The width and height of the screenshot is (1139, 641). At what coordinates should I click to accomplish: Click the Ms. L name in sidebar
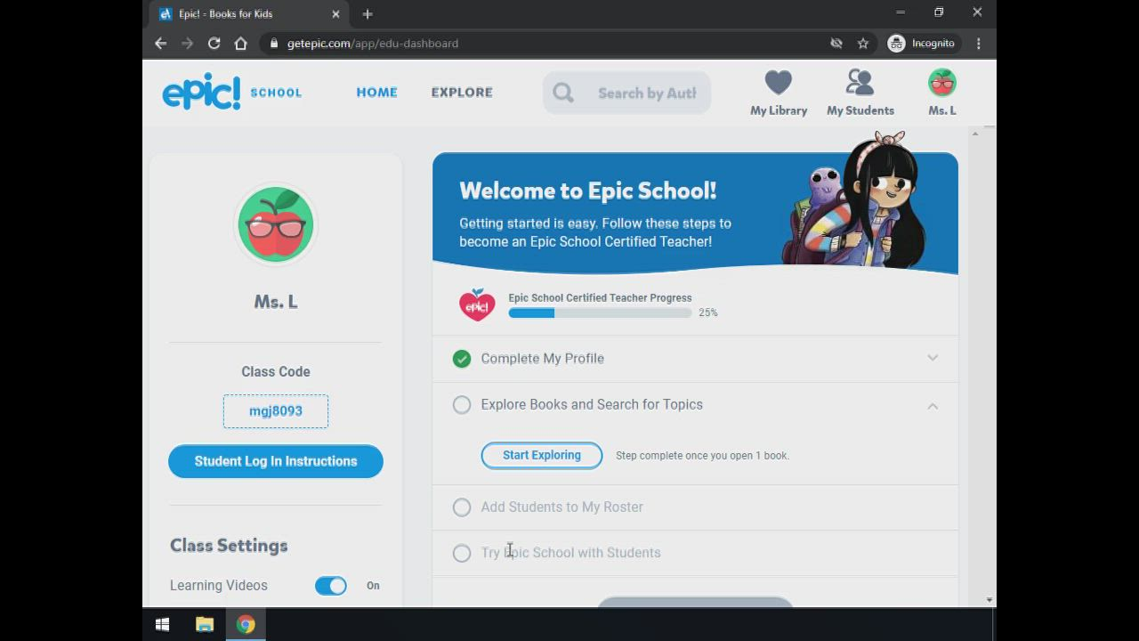pos(276,302)
